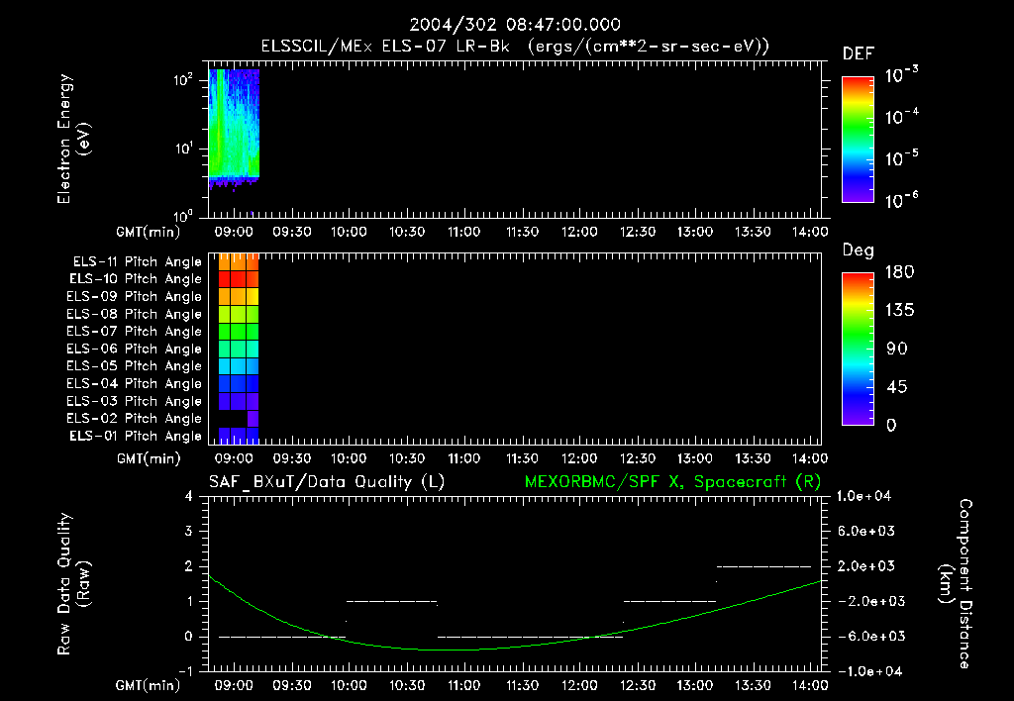The height and width of the screenshot is (701, 1014).
Task: Select the 10^-5 value on DEF scale
Action: pos(901,157)
